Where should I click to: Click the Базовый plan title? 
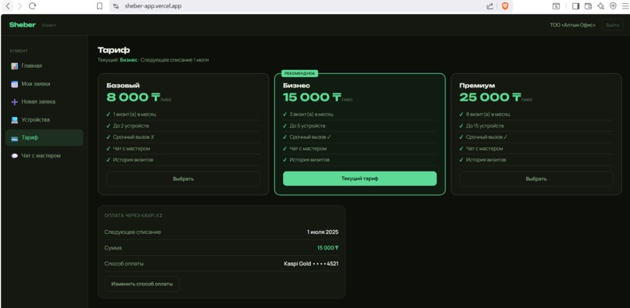[123, 86]
